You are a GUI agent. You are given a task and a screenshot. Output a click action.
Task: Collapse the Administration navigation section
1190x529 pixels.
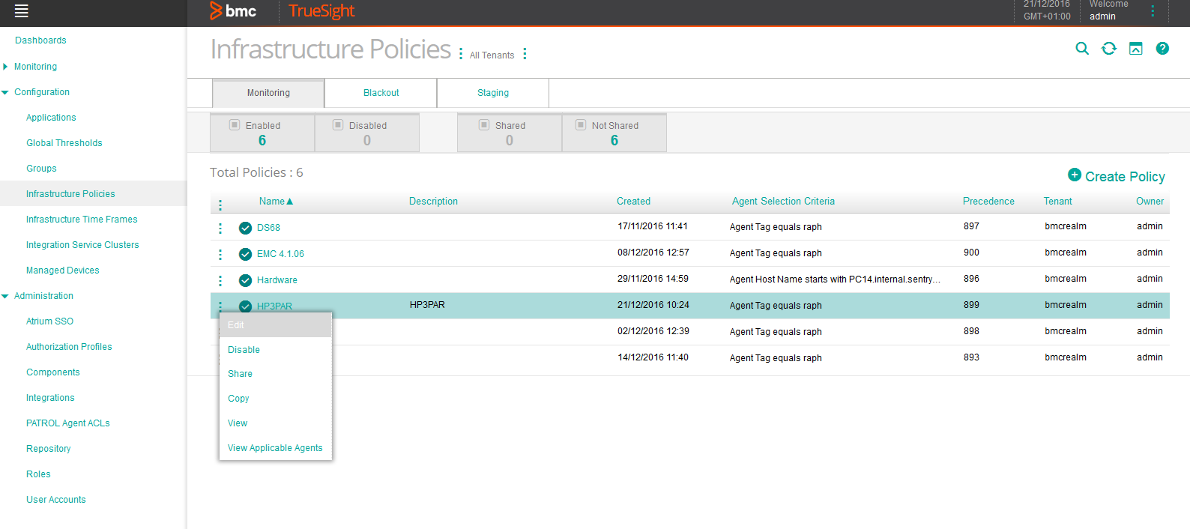(5, 296)
